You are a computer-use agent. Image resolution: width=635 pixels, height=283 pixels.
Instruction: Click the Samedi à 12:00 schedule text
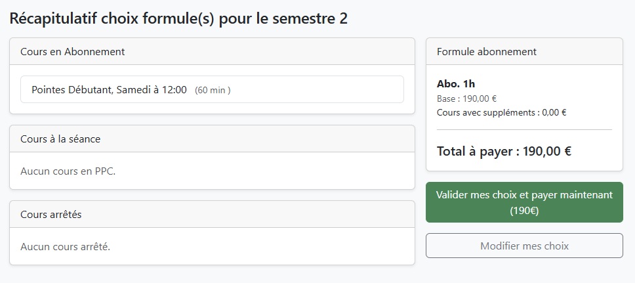click(152, 90)
